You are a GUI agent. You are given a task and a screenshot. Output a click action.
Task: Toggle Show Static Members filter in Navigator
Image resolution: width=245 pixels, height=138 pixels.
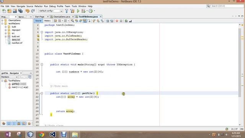14,123
